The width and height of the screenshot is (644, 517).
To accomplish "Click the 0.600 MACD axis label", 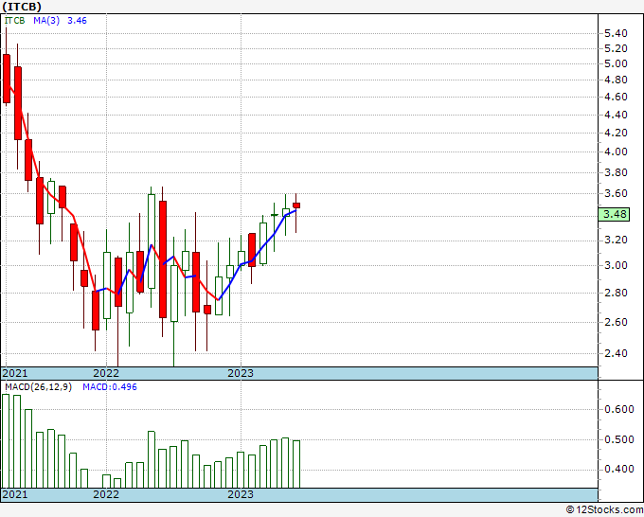I will [x=619, y=409].
